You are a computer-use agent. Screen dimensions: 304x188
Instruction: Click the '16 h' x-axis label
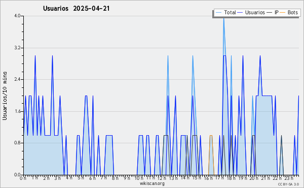208,178
